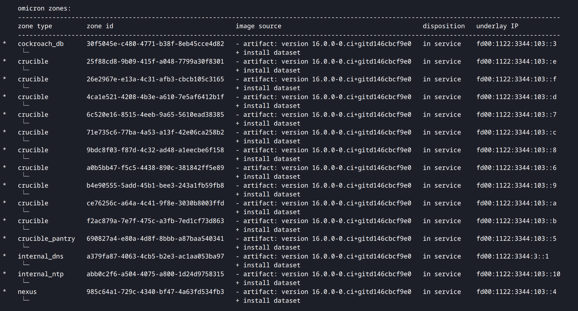
Task: Click zone id 25f88cd8-9b09-415f-a048-7799a30f8301
Action: pyautogui.click(x=155, y=61)
